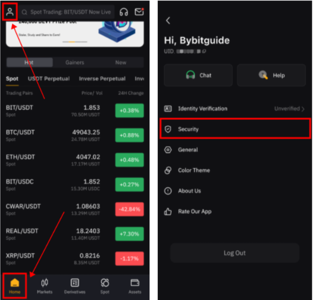Viewport: 313px width, 300px height.
Task: Select USDT Perpetual category
Action: pos(48,78)
